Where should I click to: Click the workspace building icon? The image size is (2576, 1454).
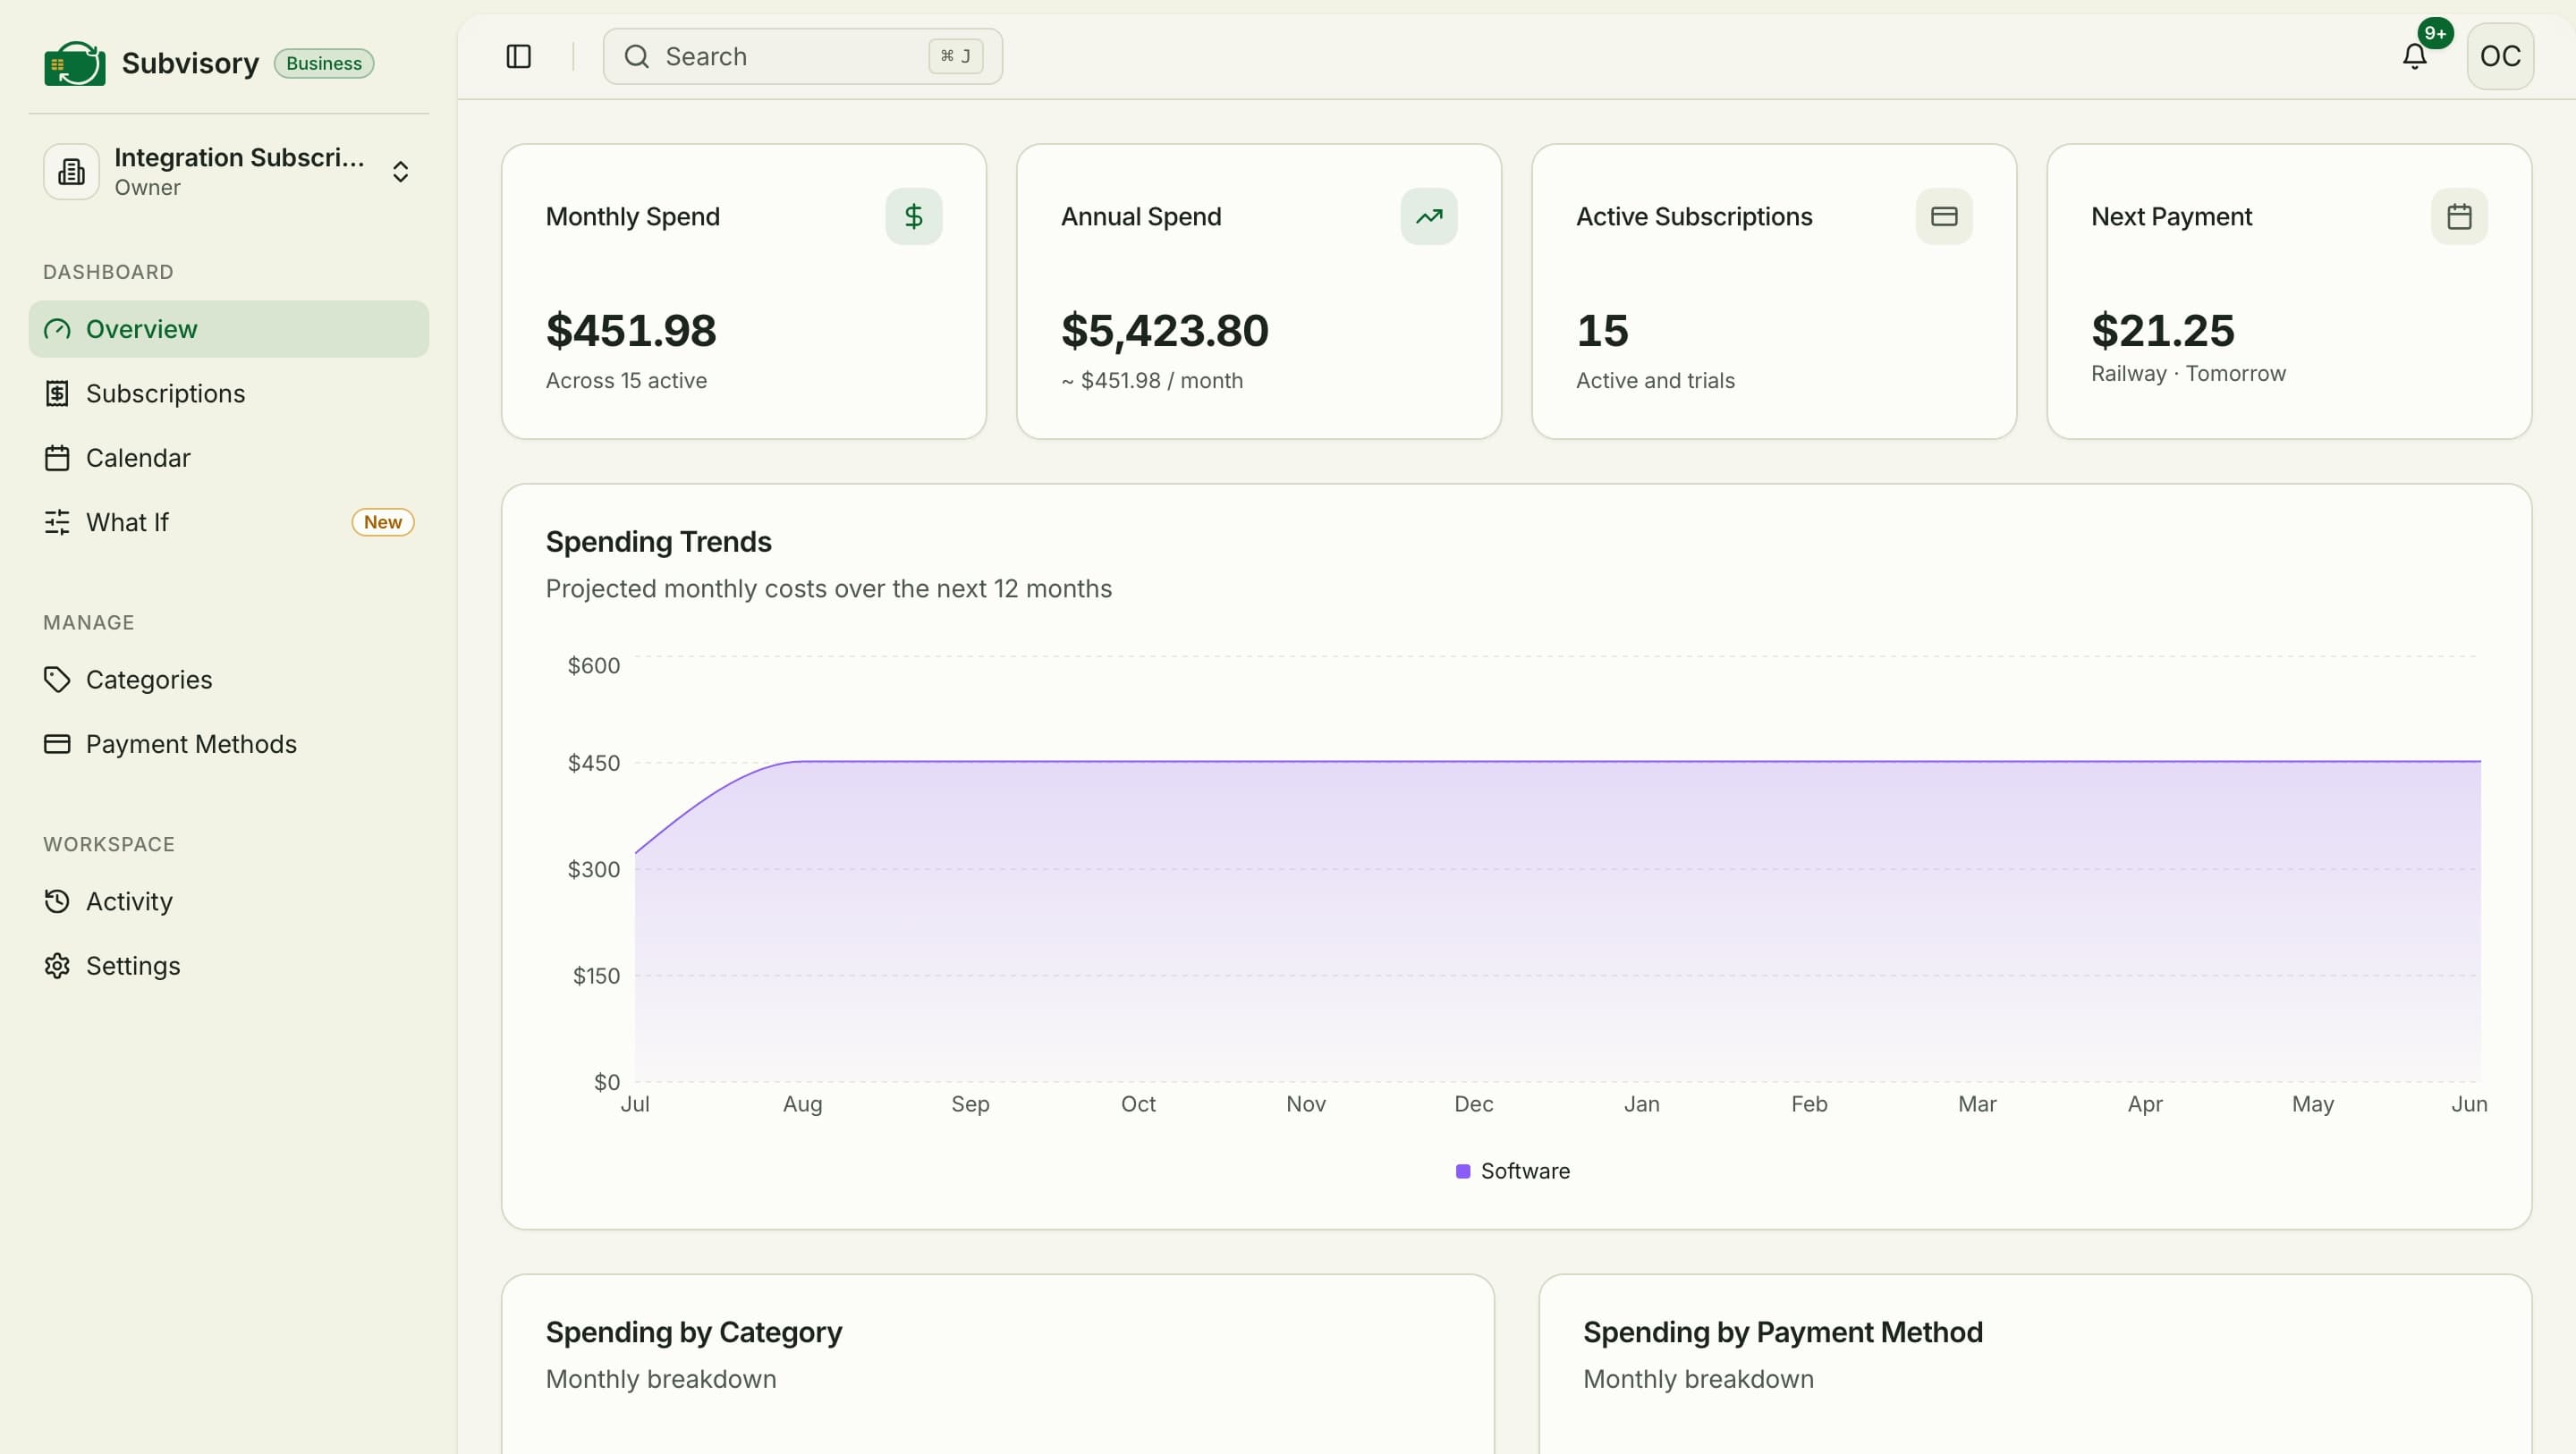coord(71,172)
